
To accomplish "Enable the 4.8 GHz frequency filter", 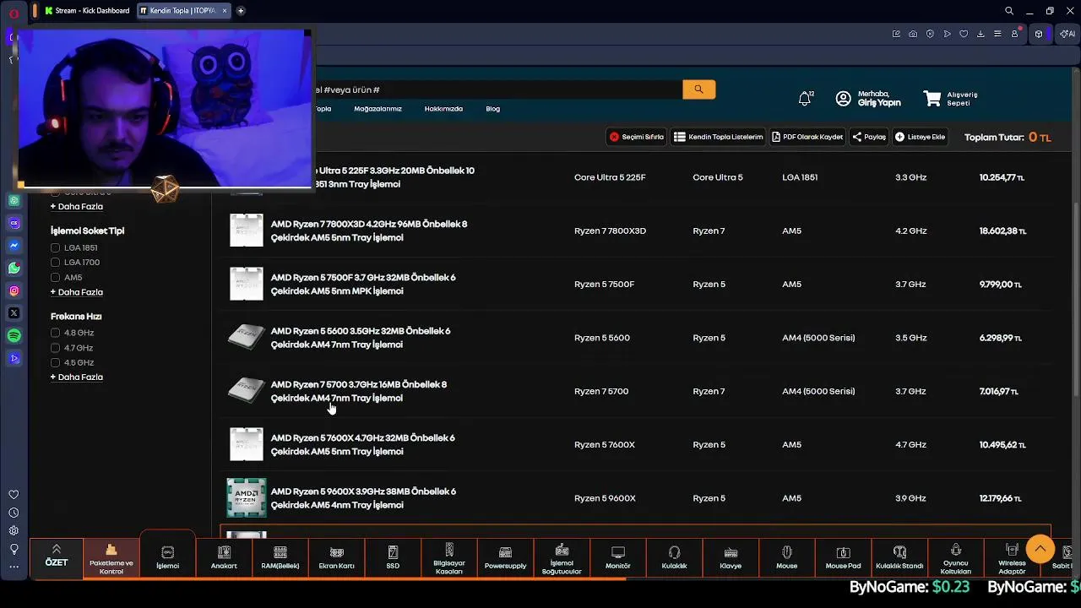I will [55, 333].
